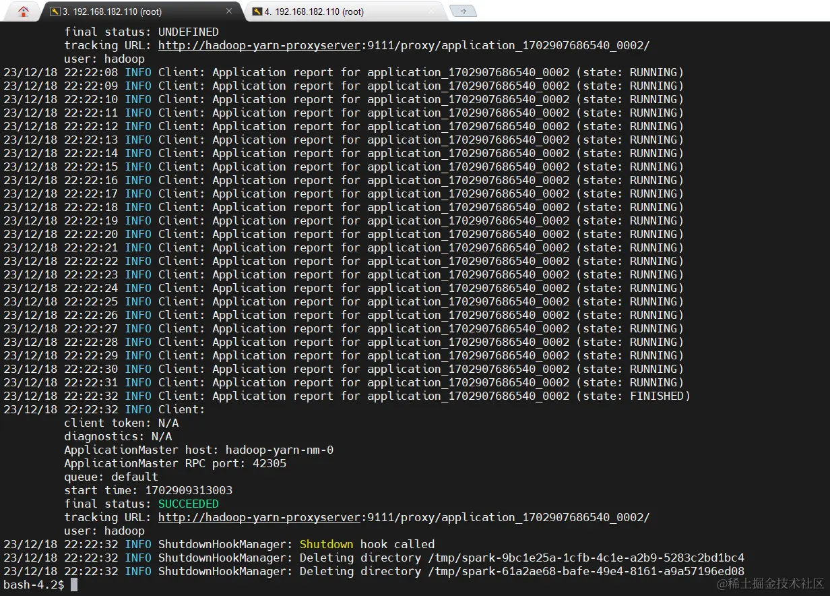830x596 pixels.
Task: Click the spark-9bc1e25a deleting directory line
Action: (374, 558)
